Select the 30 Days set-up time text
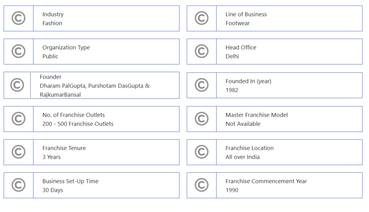 pos(53,190)
